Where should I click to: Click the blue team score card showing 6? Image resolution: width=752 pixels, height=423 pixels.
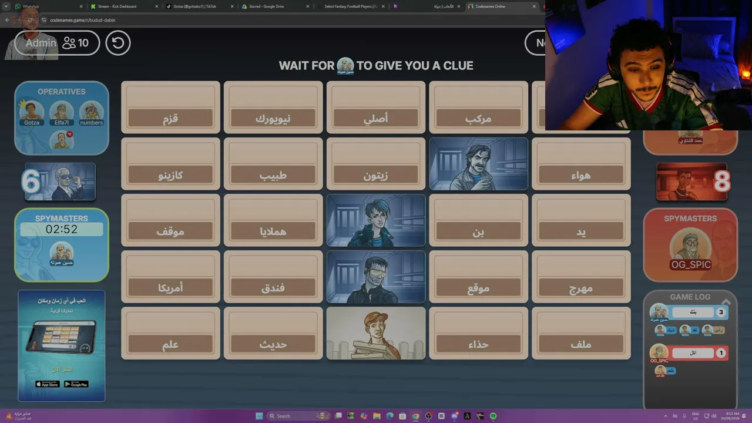point(59,182)
